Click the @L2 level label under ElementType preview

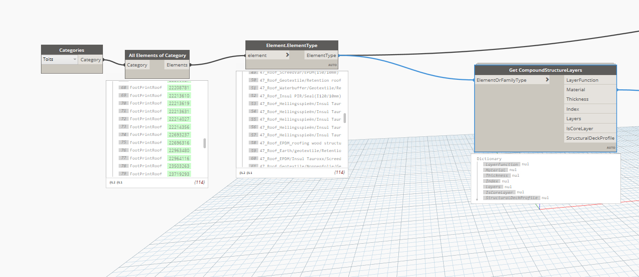click(x=242, y=173)
